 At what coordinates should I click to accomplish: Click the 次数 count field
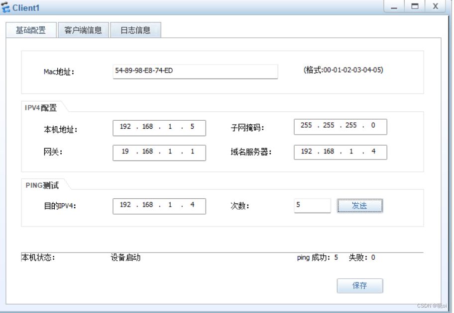[x=313, y=206]
